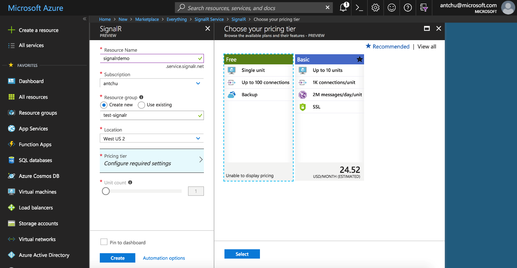This screenshot has height=268, width=517.
Task: Open the Automation options link
Action: [x=164, y=258]
